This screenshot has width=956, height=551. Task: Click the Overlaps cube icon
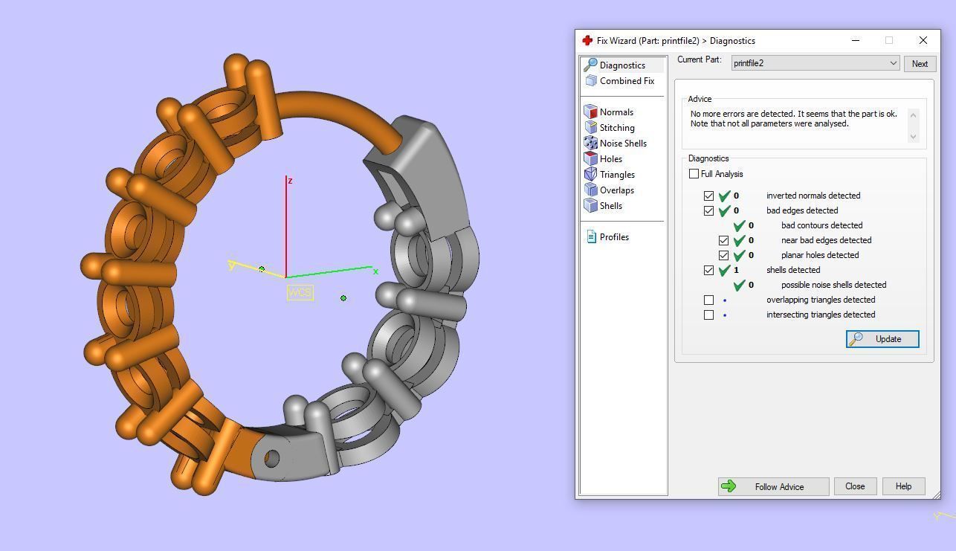coord(591,190)
